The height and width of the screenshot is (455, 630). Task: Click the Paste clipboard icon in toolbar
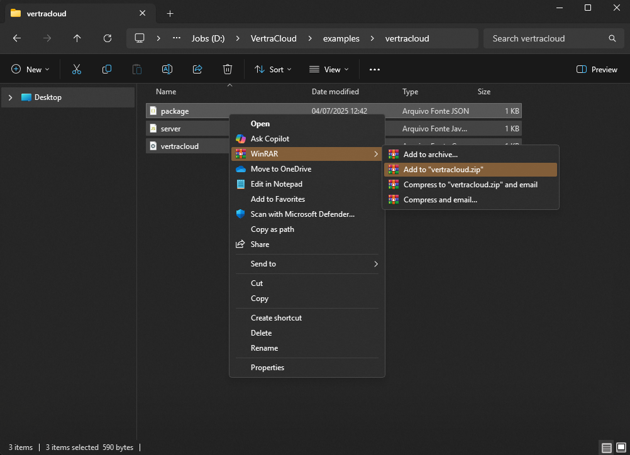pos(137,70)
